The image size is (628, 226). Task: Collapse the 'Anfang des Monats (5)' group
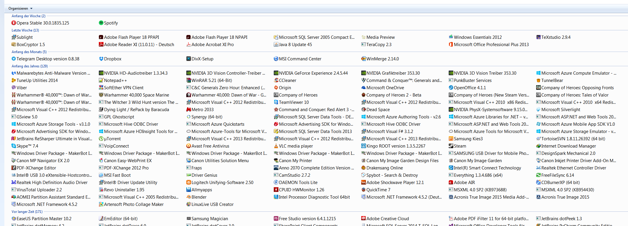pyautogui.click(x=29, y=52)
